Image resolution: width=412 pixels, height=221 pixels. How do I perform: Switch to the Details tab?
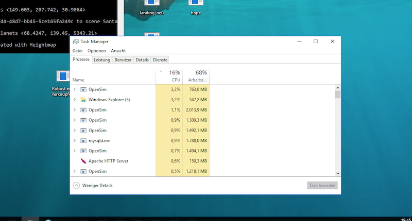point(142,60)
